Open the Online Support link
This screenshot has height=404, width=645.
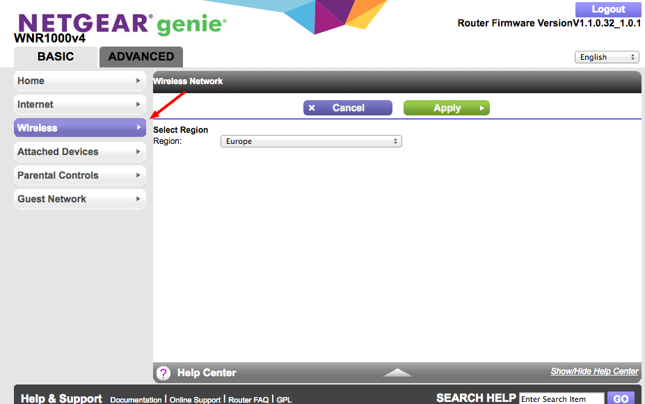click(195, 399)
